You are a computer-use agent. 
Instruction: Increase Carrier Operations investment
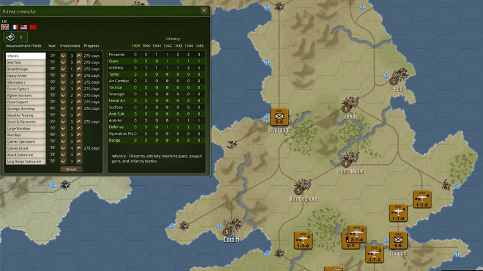point(79,142)
